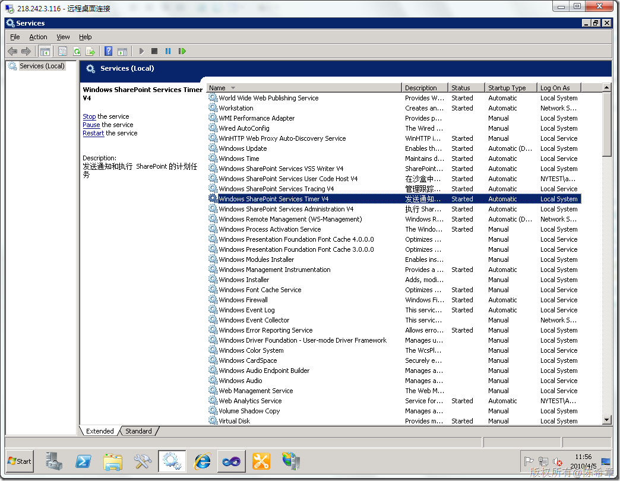
Task: Sort by the Description column header
Action: point(425,88)
